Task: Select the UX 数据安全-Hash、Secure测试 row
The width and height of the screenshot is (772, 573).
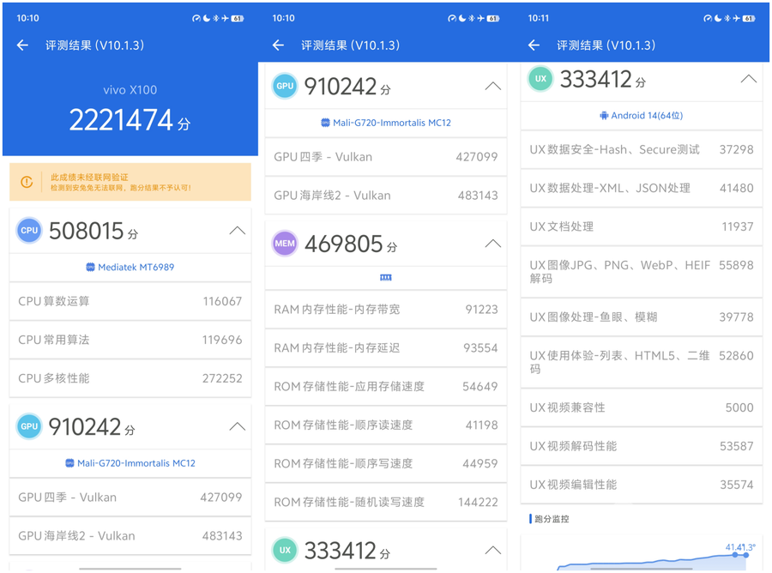Action: [642, 149]
